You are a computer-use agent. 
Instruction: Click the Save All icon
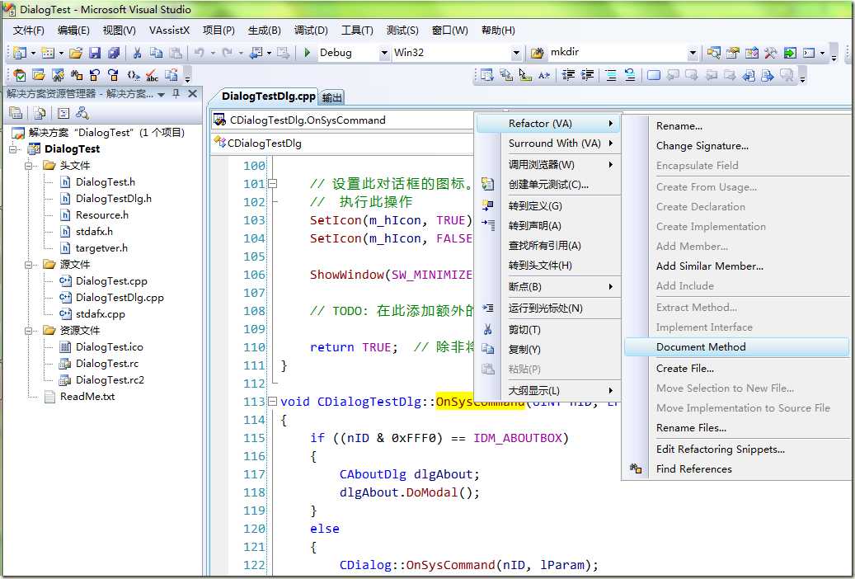[114, 53]
